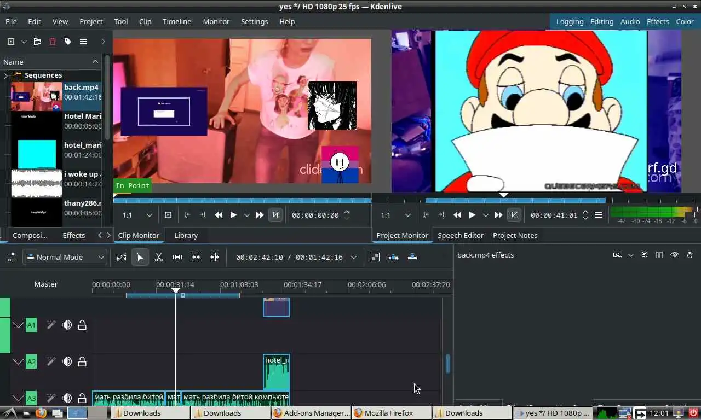Click the Clip Monitor timecode field
The image size is (701, 420).
point(315,215)
